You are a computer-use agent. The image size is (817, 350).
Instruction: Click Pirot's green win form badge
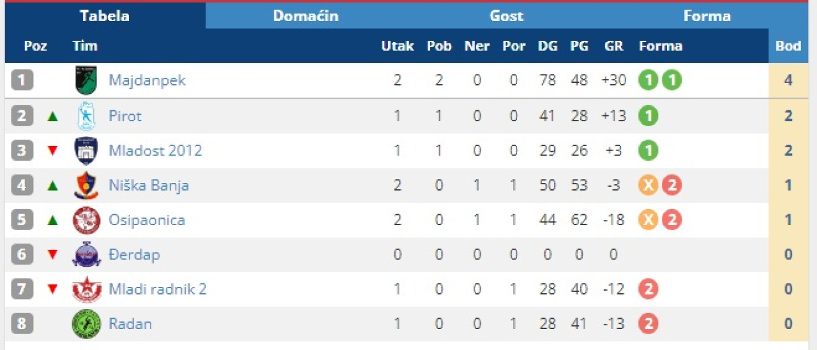pyautogui.click(x=648, y=116)
